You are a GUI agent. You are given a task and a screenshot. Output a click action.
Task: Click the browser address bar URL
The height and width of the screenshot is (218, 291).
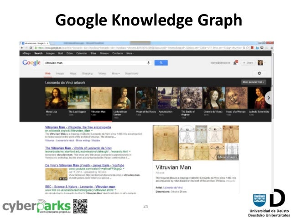coord(139,48)
